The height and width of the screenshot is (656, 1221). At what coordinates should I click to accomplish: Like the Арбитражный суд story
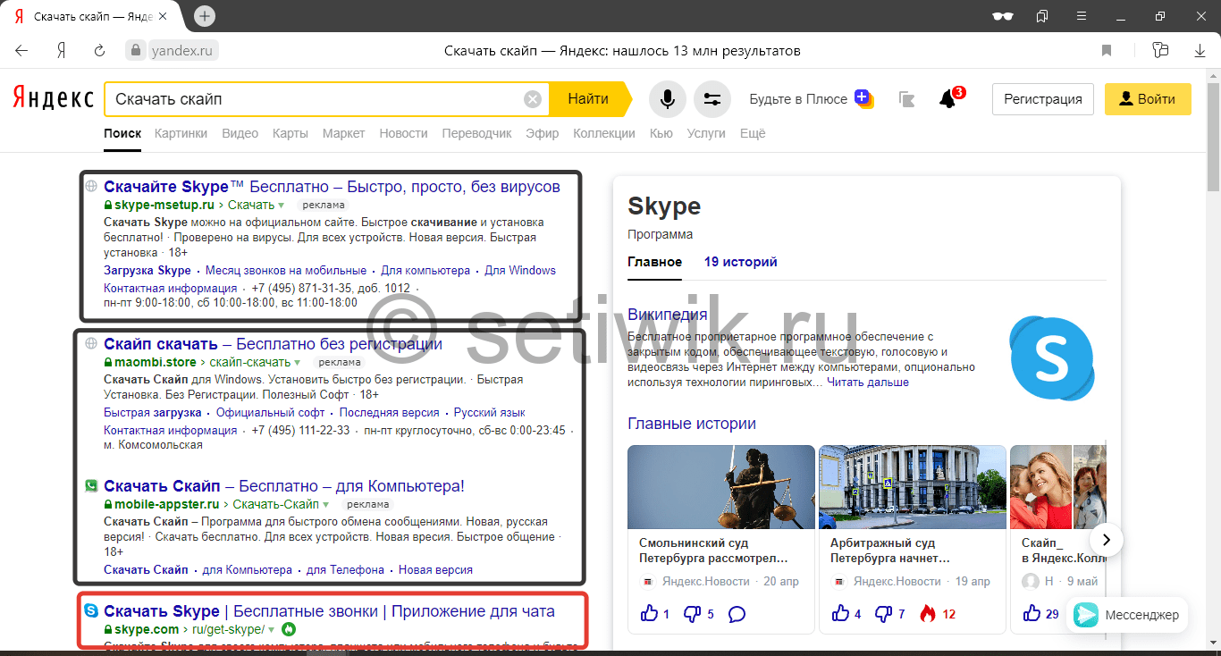840,613
